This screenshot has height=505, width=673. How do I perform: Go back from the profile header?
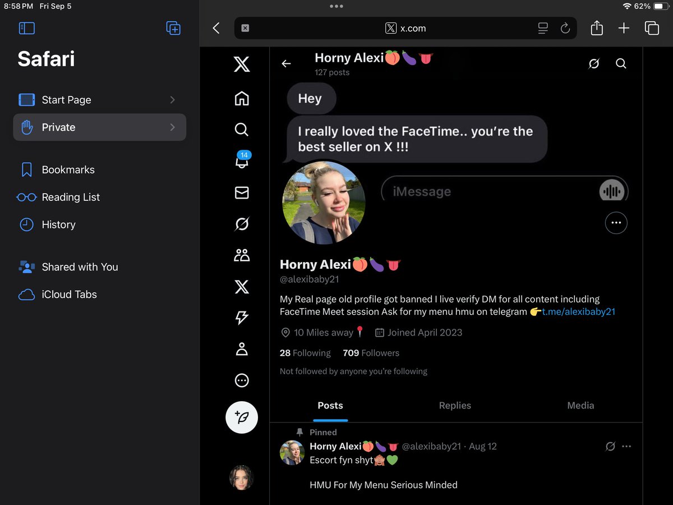[x=286, y=63]
